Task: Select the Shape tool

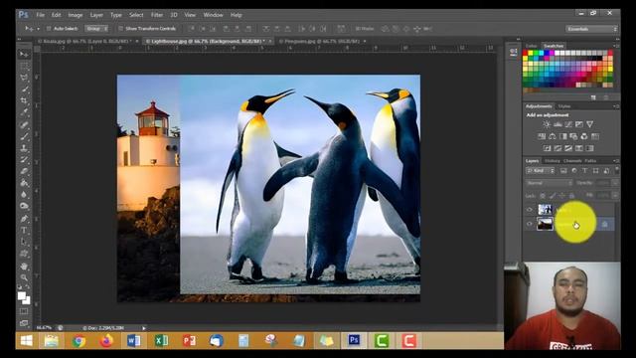Action: pos(24,255)
